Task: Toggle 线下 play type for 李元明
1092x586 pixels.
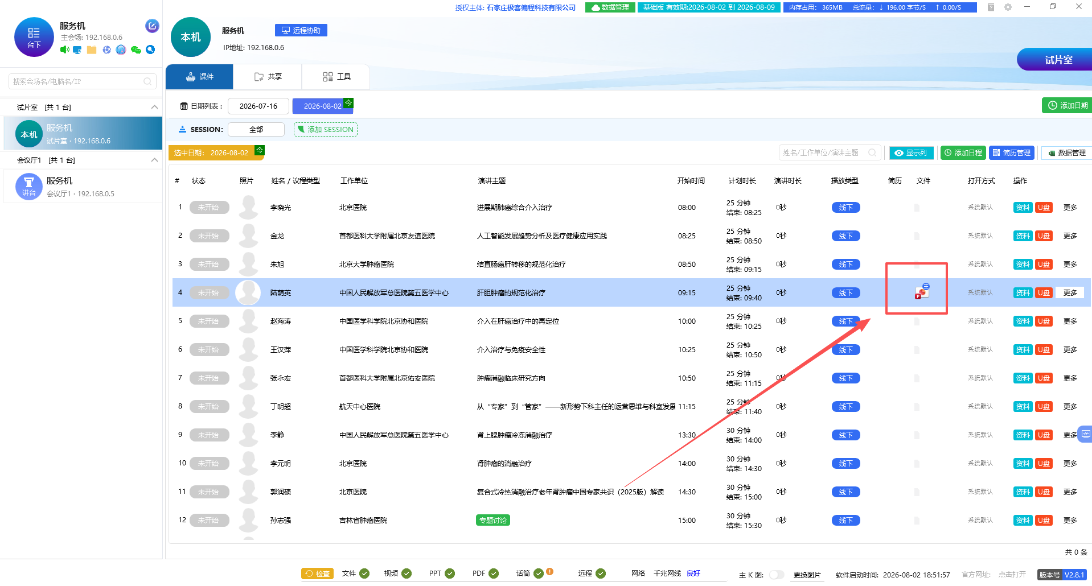Action: click(x=845, y=464)
